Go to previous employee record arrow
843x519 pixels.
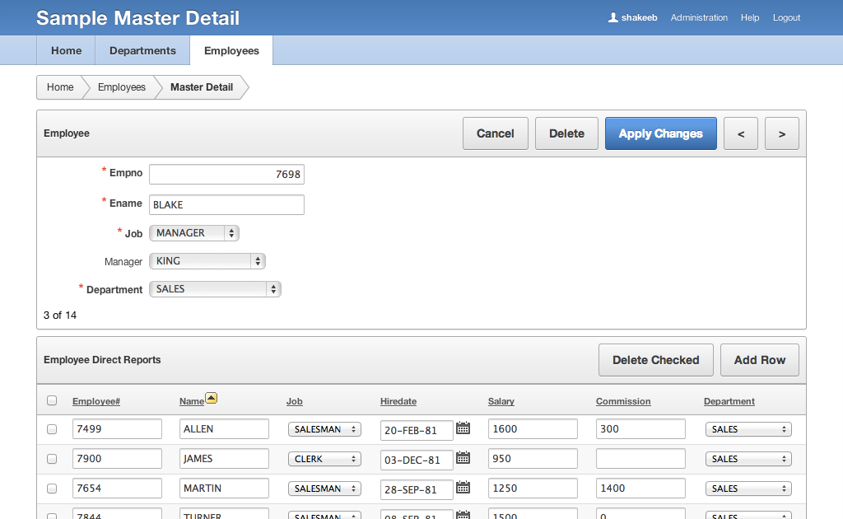point(741,133)
